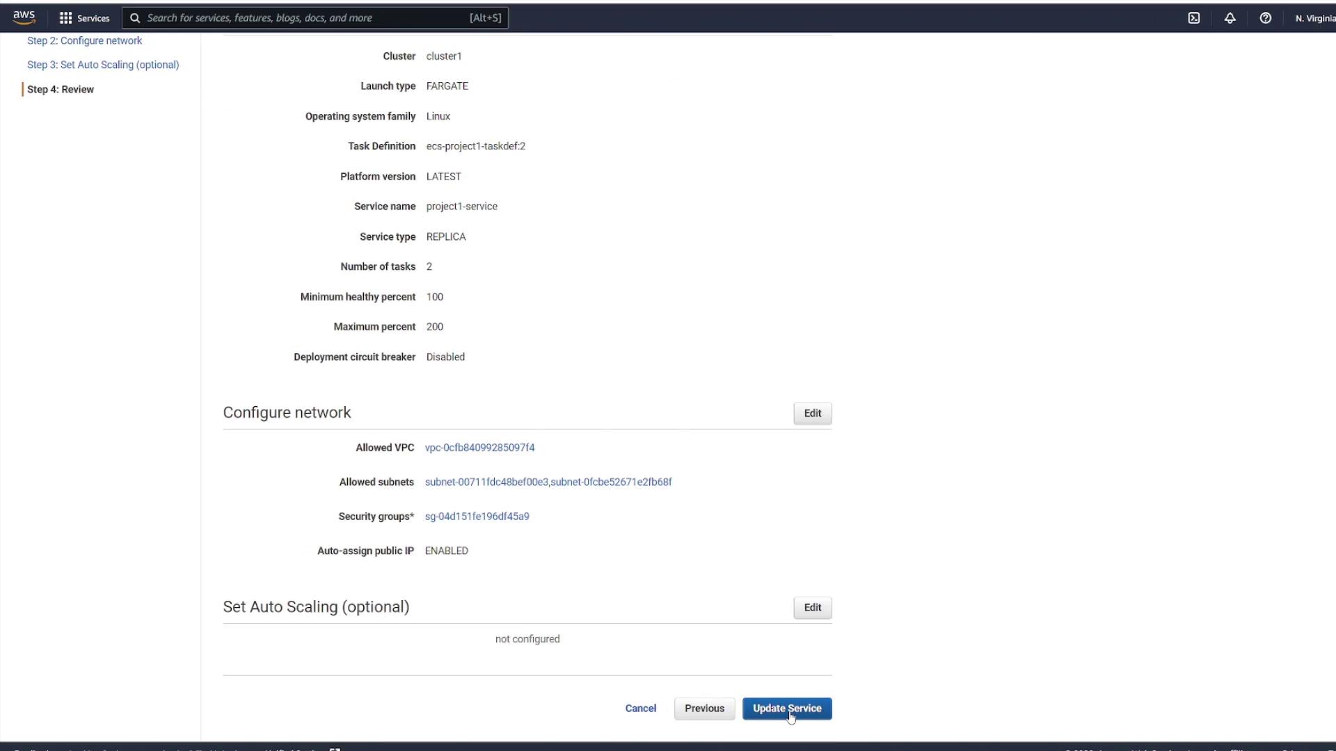Open the Services menu label
This screenshot has width=1336, height=751.
[93, 18]
